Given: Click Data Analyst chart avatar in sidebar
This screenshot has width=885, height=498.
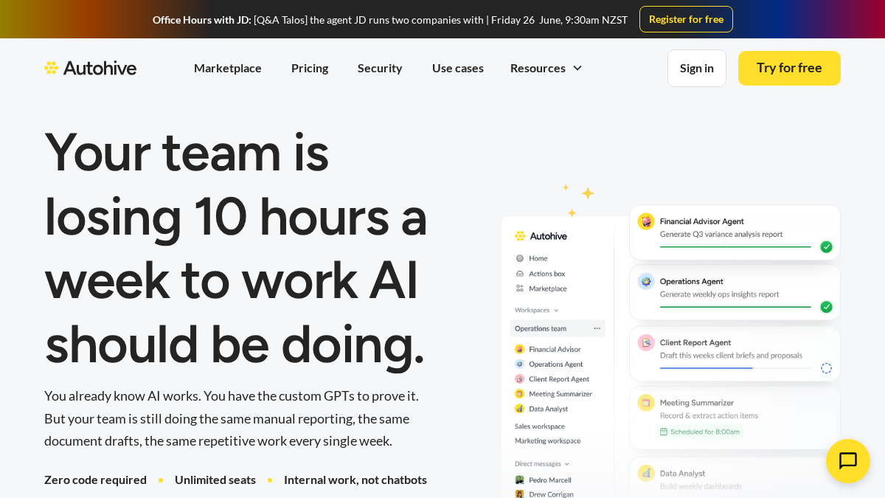Looking at the screenshot, I should (519, 408).
